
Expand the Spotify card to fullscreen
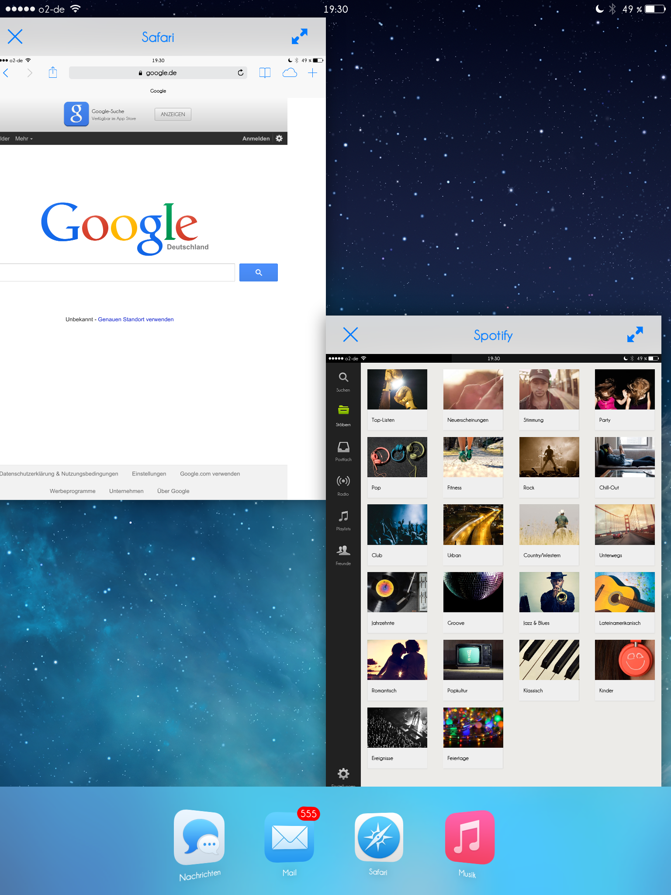(x=635, y=335)
